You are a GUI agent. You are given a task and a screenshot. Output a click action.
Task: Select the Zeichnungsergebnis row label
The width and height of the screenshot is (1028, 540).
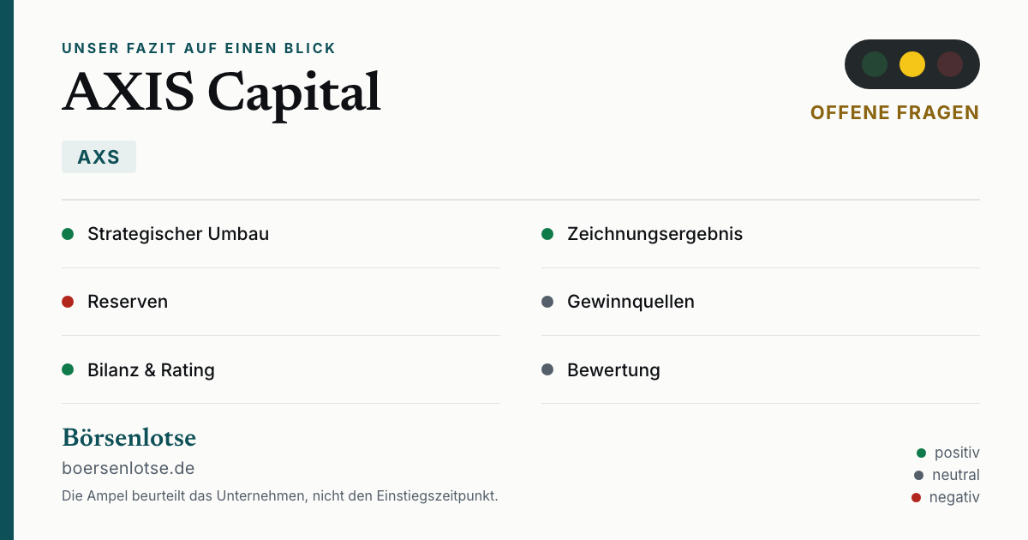655,234
